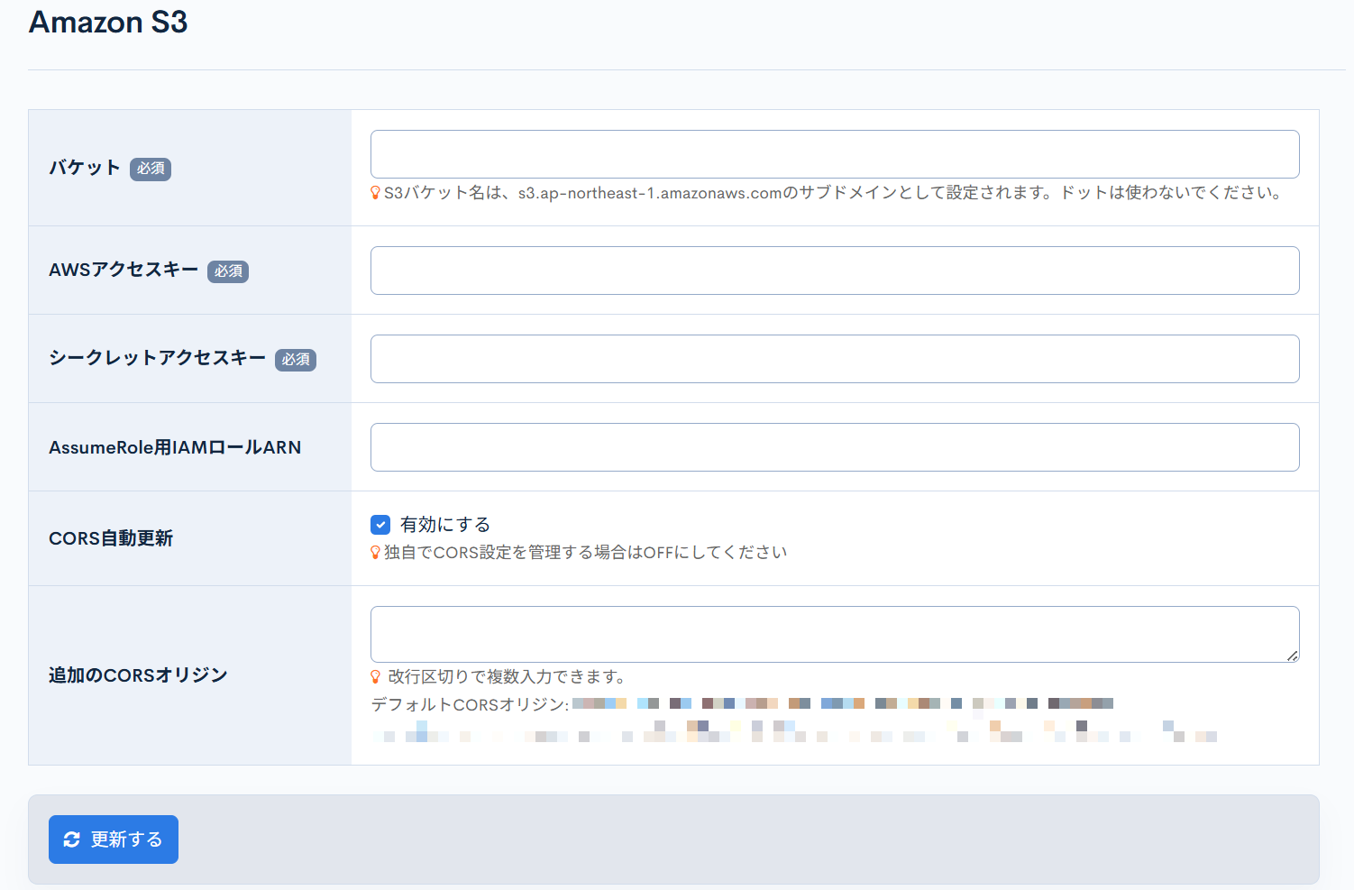
Task: Click the 有効にする label text
Action: click(x=446, y=524)
